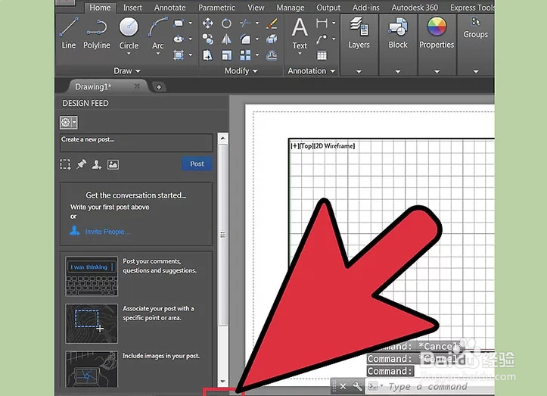Expand the Layers panel arrow
The image size is (547, 396).
359,71
